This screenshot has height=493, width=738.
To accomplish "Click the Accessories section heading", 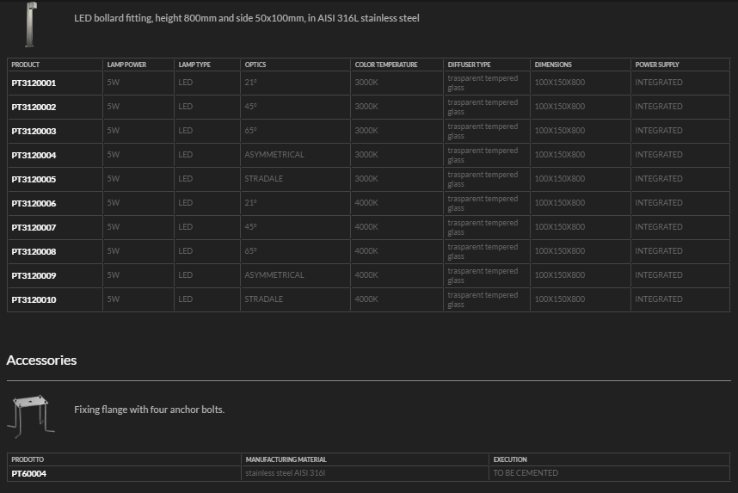I will [x=41, y=361].
